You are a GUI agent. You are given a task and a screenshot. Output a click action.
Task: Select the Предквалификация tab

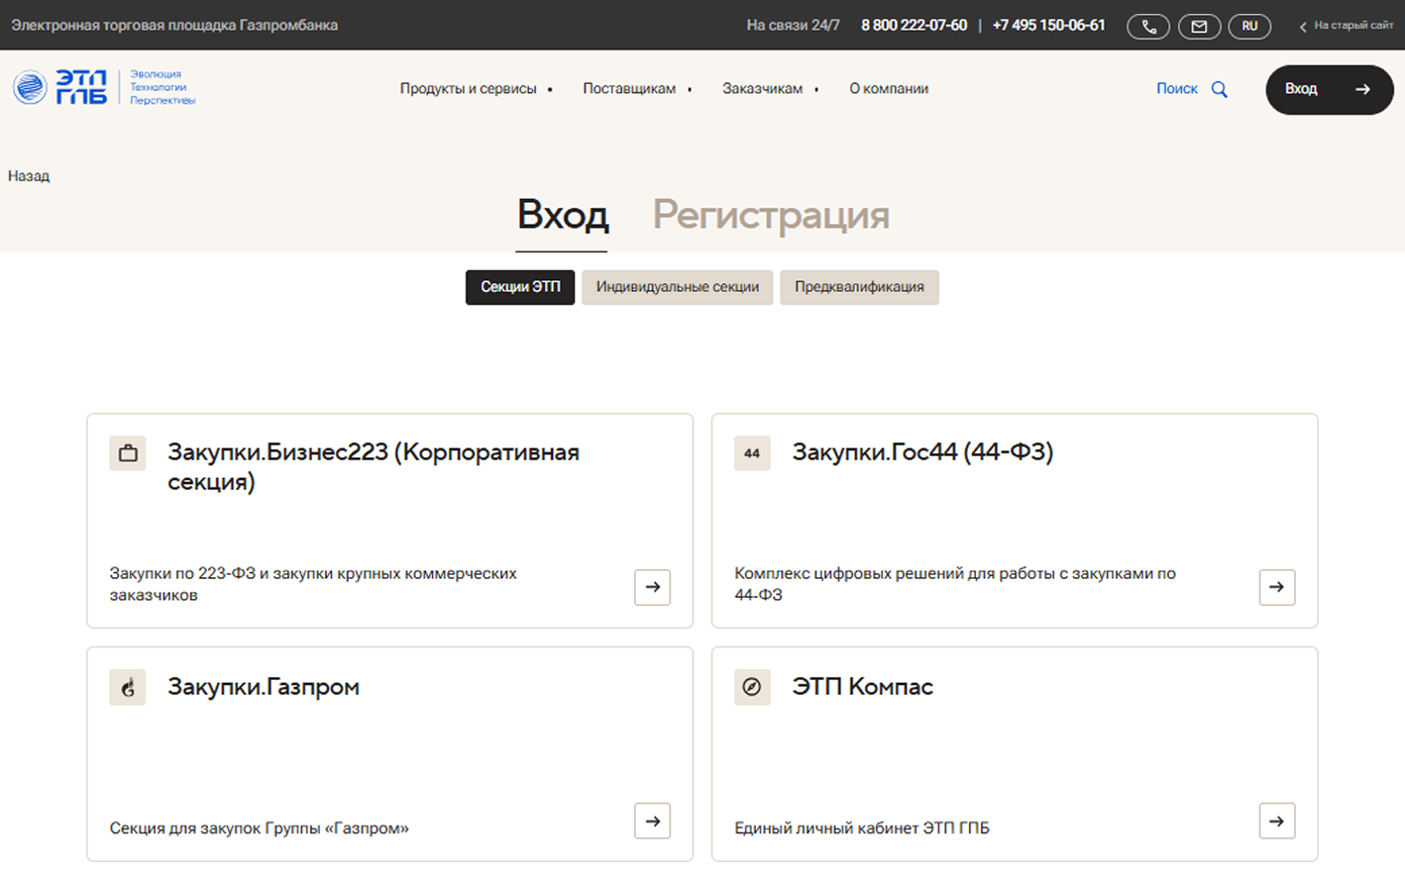coord(859,287)
